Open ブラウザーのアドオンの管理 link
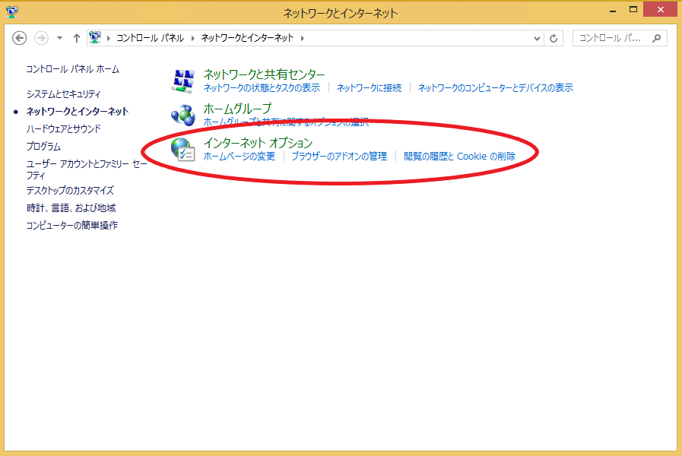Viewport: 682px width, 456px height. coord(339,157)
